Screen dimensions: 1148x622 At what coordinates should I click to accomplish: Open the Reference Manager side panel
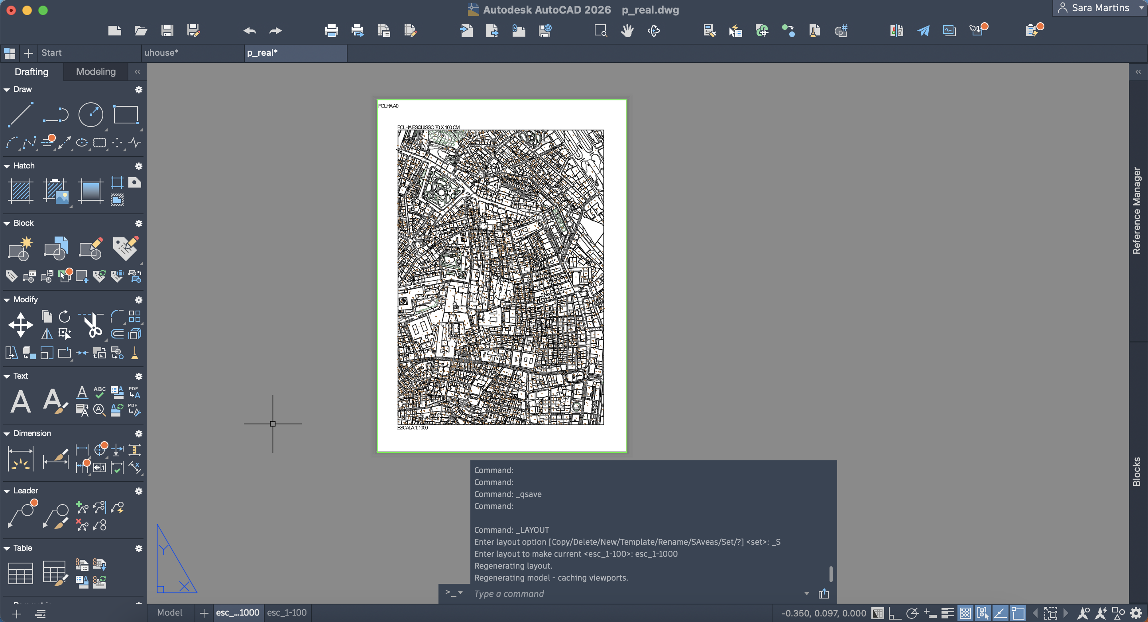[1137, 211]
